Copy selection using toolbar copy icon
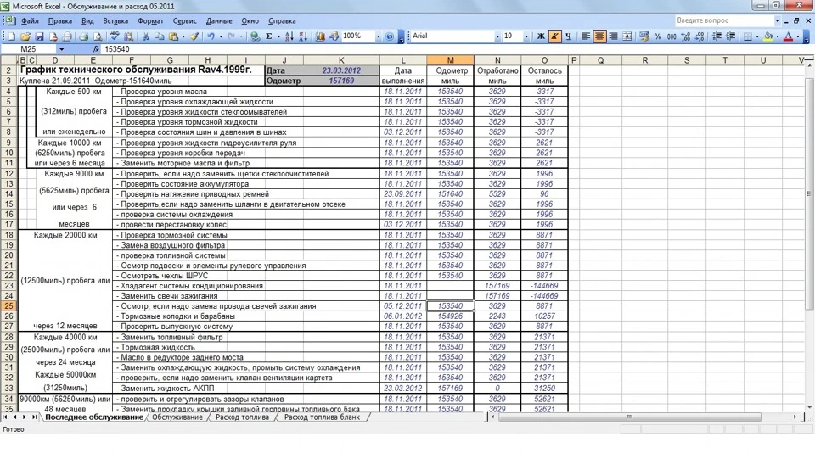The height and width of the screenshot is (459, 815). point(160,36)
